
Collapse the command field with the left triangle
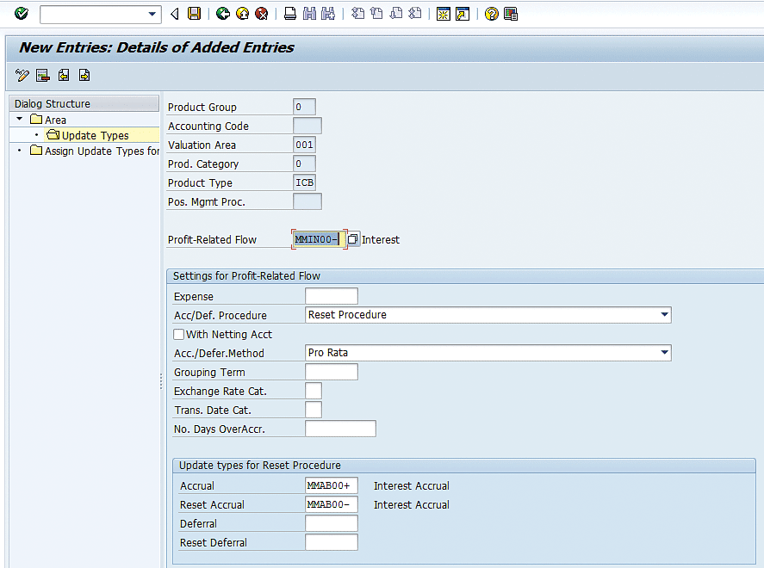tap(175, 14)
